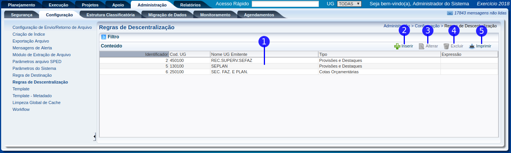The width and height of the screenshot is (511, 153).
Task: Open the Workflow sidebar link
Action: 21,109
